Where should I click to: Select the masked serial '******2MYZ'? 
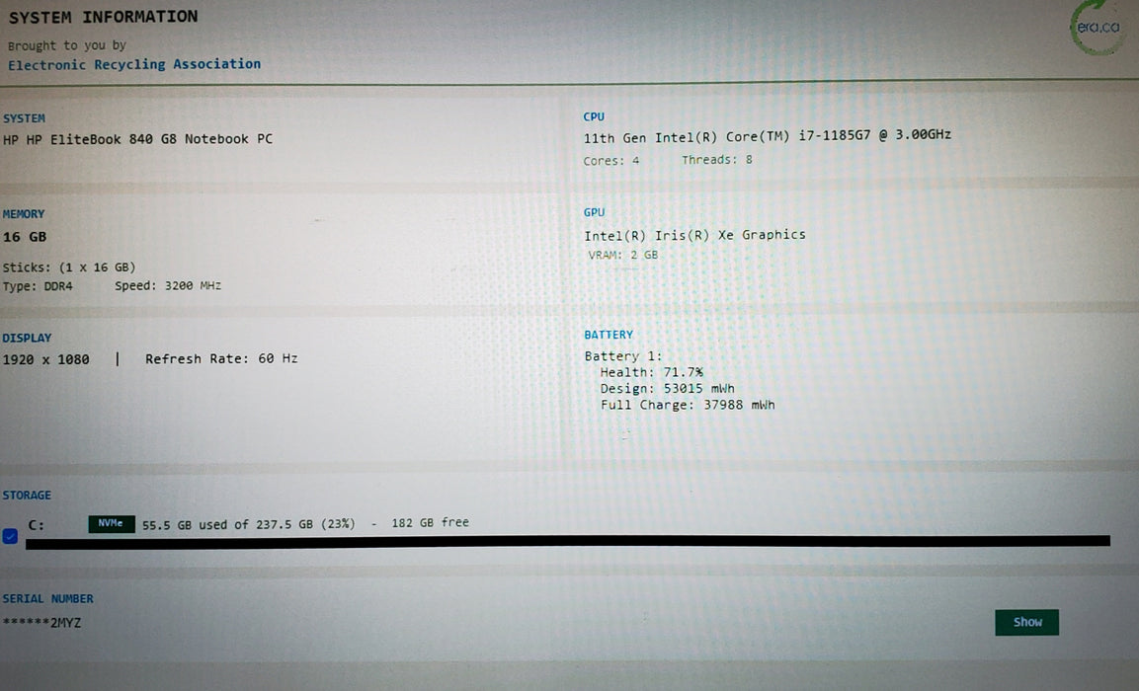tap(42, 623)
